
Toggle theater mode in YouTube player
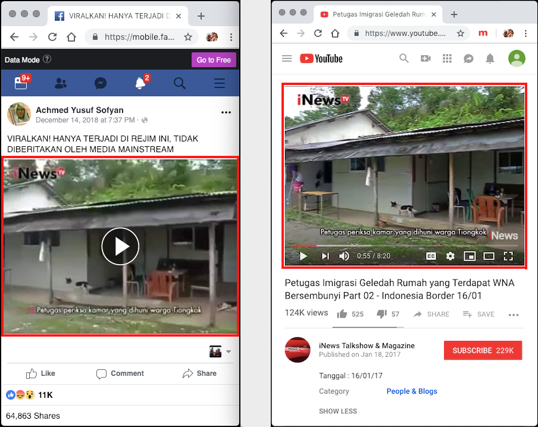pos(489,256)
